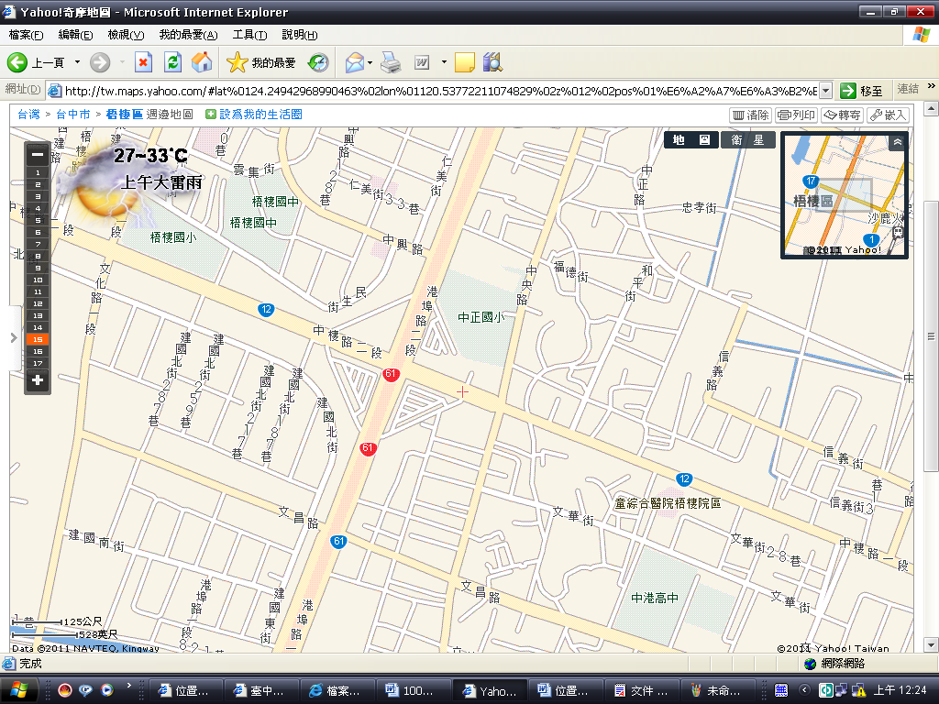Open the 工具(T) menu
The height and width of the screenshot is (704, 939).
(249, 35)
